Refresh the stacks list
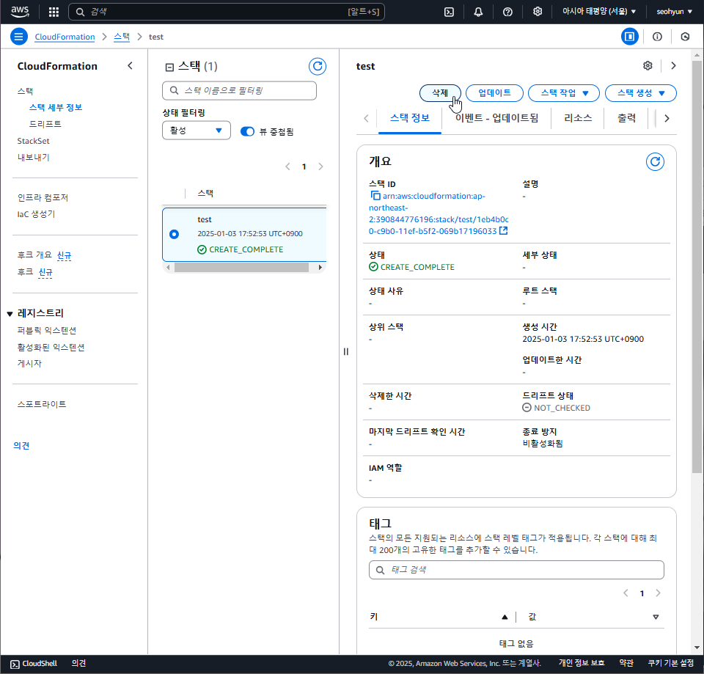This screenshot has height=674, width=704. (x=318, y=67)
